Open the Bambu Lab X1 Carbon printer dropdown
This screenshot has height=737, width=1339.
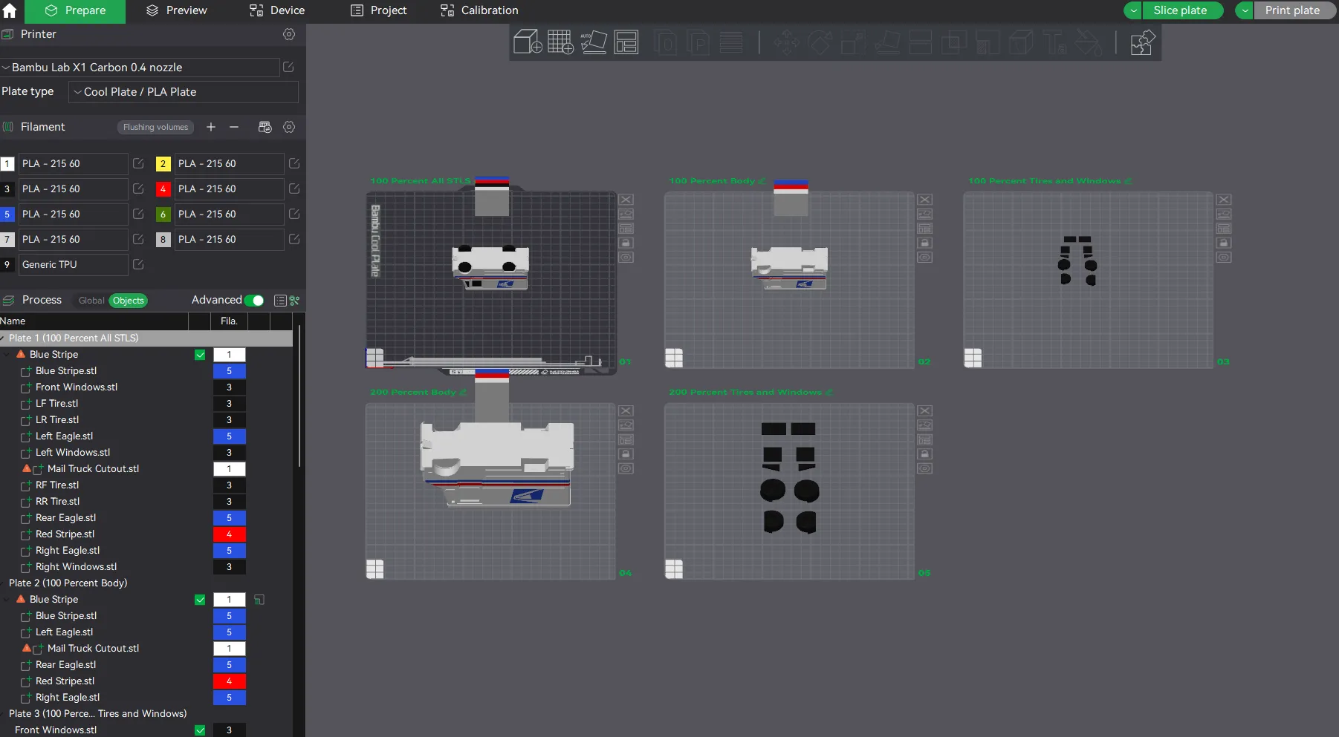(140, 68)
